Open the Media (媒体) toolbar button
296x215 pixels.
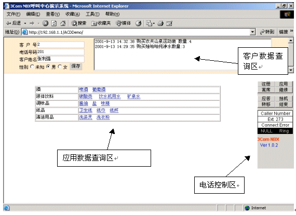coord(123,23)
